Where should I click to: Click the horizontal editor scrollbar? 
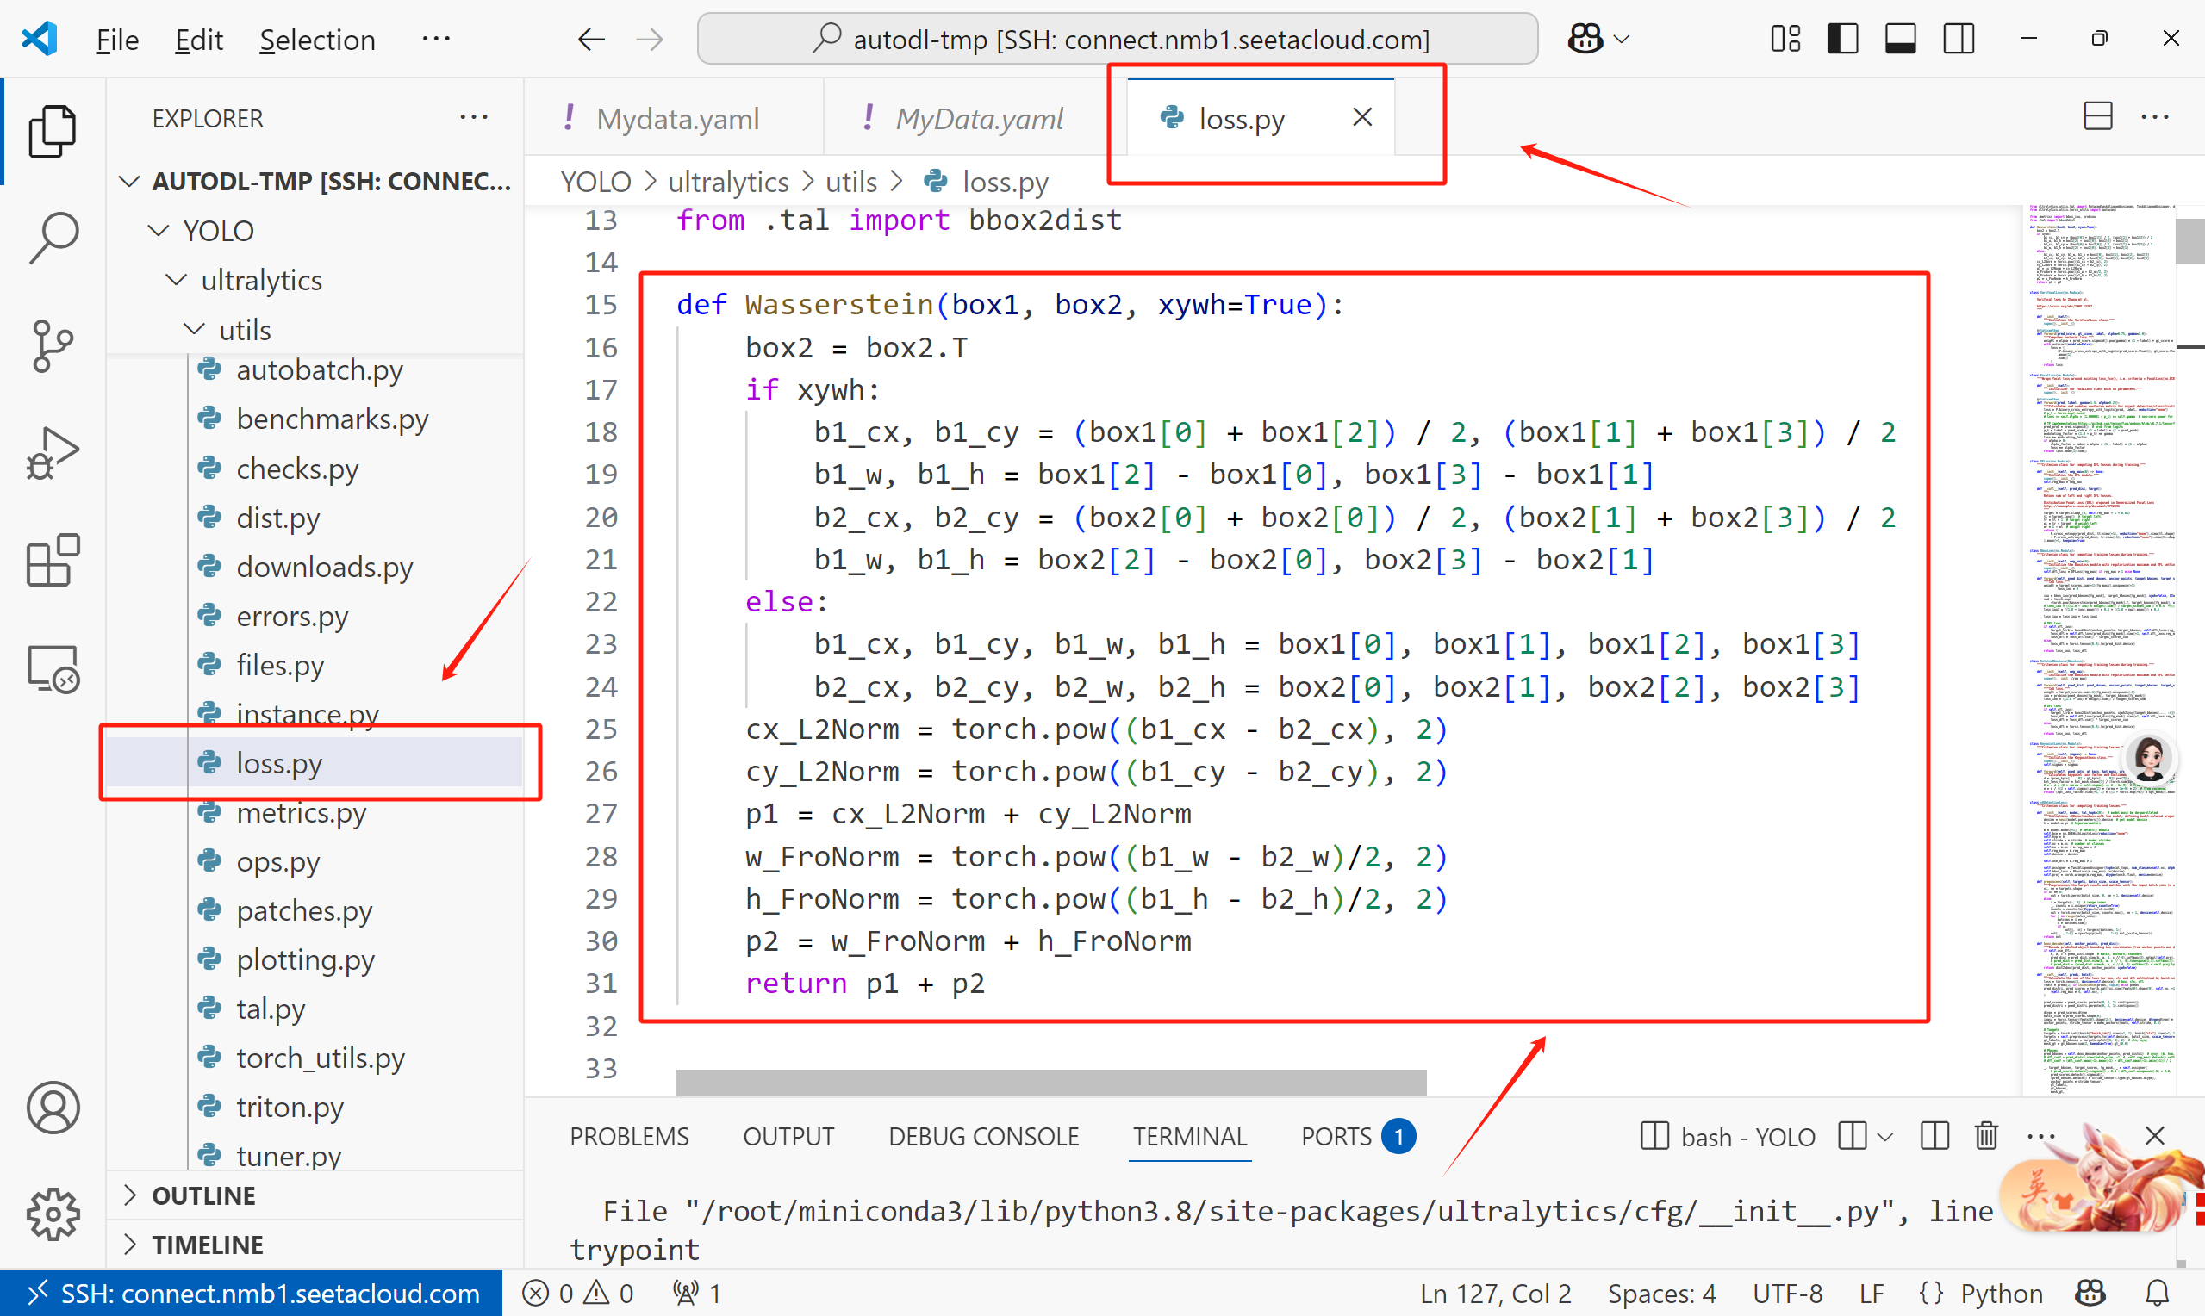(1050, 1082)
